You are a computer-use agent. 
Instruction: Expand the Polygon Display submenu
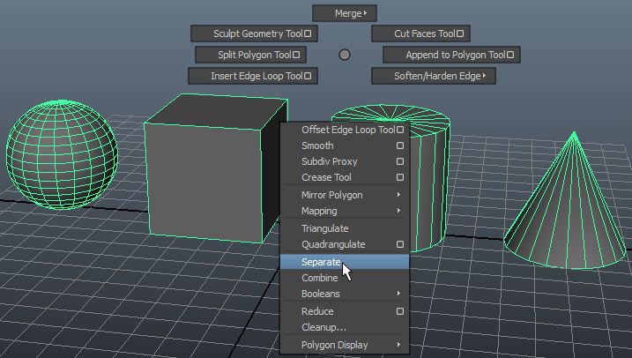(344, 345)
